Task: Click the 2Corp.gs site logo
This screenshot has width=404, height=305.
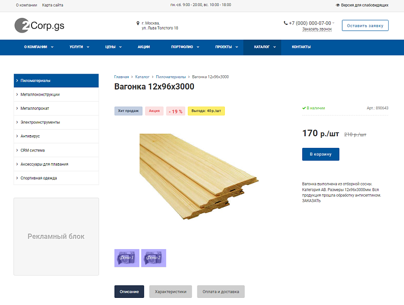Action: (x=39, y=25)
